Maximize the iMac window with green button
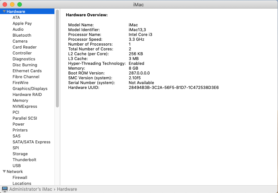The height and width of the screenshot is (193, 278). tap(20, 4)
